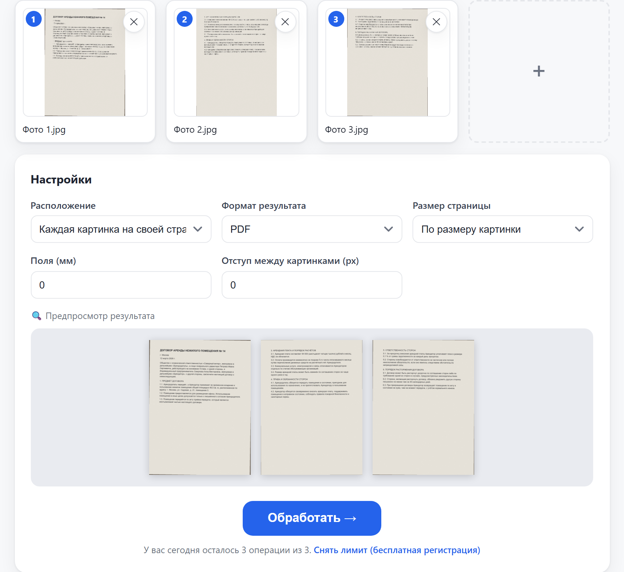This screenshot has width=624, height=572.
Task: Click the Обработать button
Action: [312, 518]
